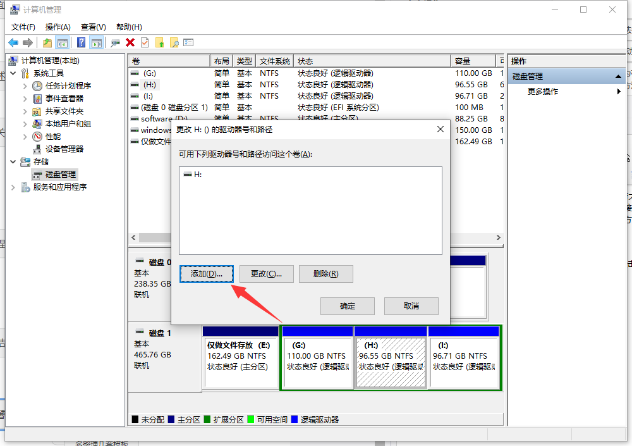Select the H: drive letter entry in list

click(193, 175)
